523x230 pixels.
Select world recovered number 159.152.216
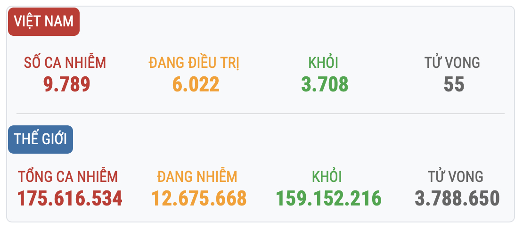click(x=328, y=198)
